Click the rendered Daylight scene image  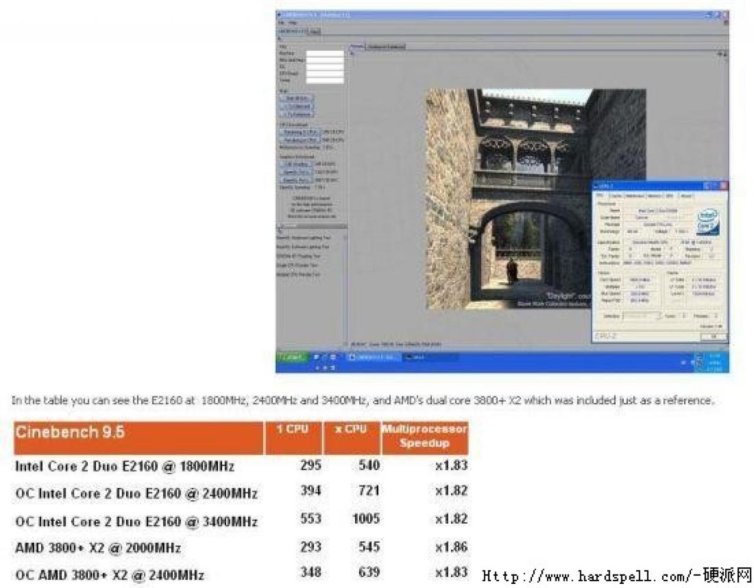point(536,199)
